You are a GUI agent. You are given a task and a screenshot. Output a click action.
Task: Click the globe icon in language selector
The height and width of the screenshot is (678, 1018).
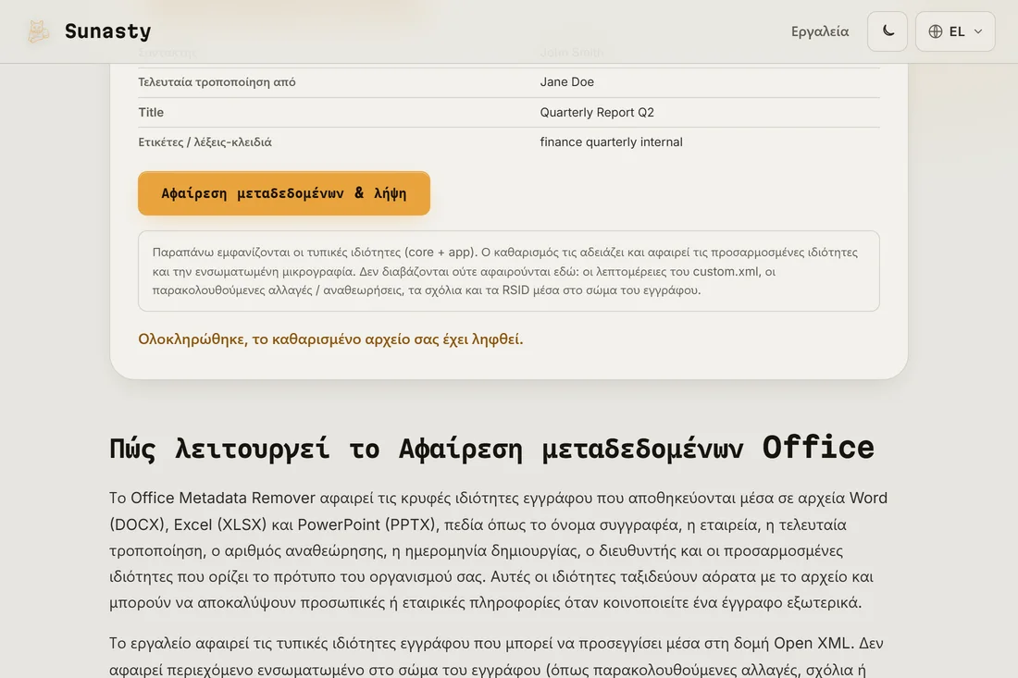935,31
